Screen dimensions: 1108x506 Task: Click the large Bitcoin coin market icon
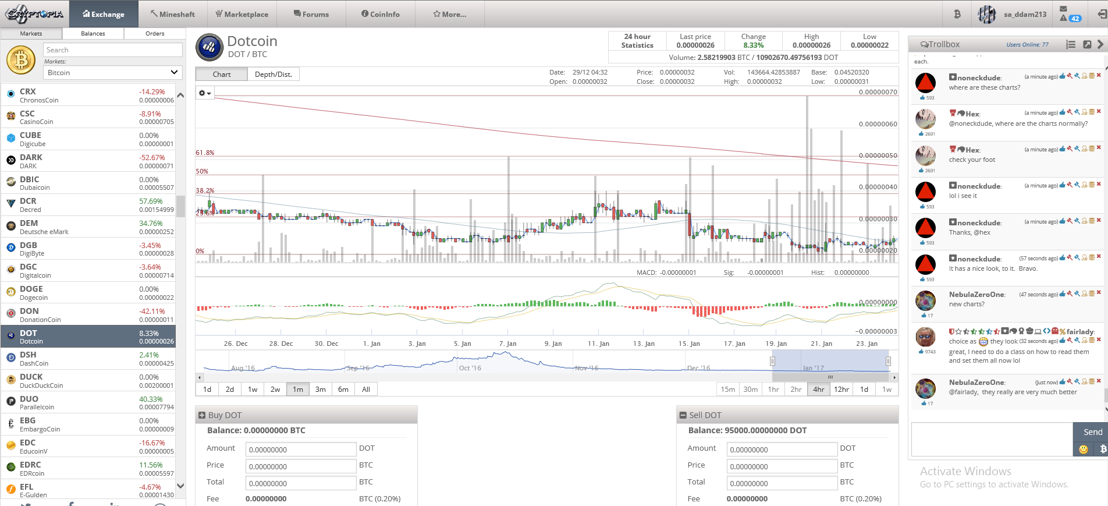click(x=21, y=60)
